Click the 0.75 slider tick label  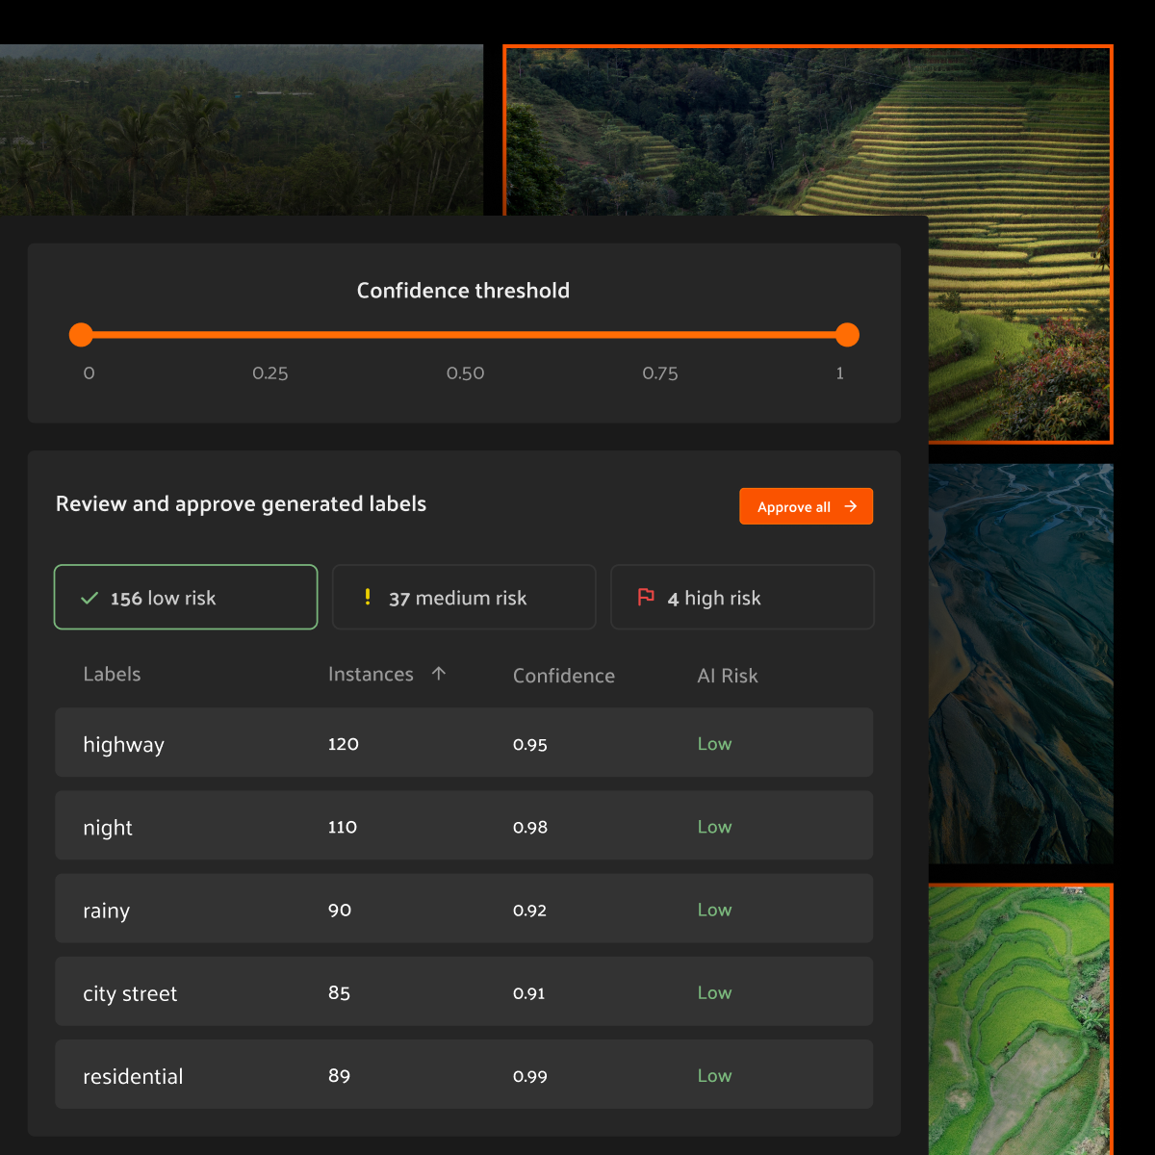(660, 372)
